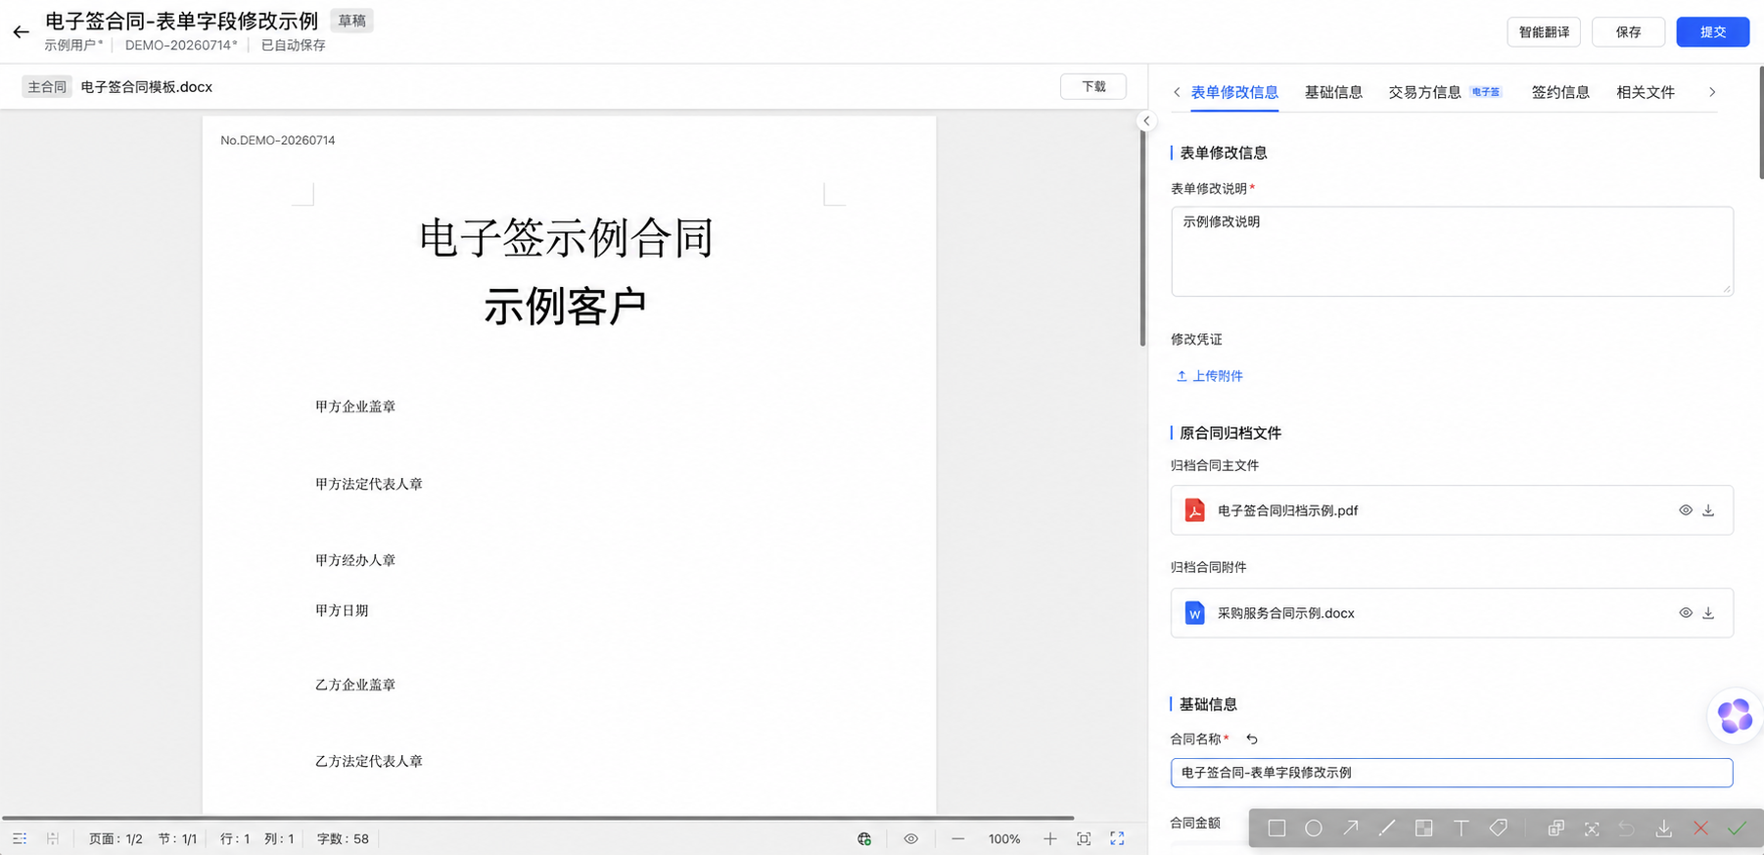Submit the form with 提交
This screenshot has height=855, width=1764.
(1712, 32)
